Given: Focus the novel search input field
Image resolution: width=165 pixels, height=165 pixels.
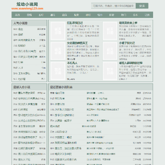Looking at the screenshot, I should click(x=114, y=6).
